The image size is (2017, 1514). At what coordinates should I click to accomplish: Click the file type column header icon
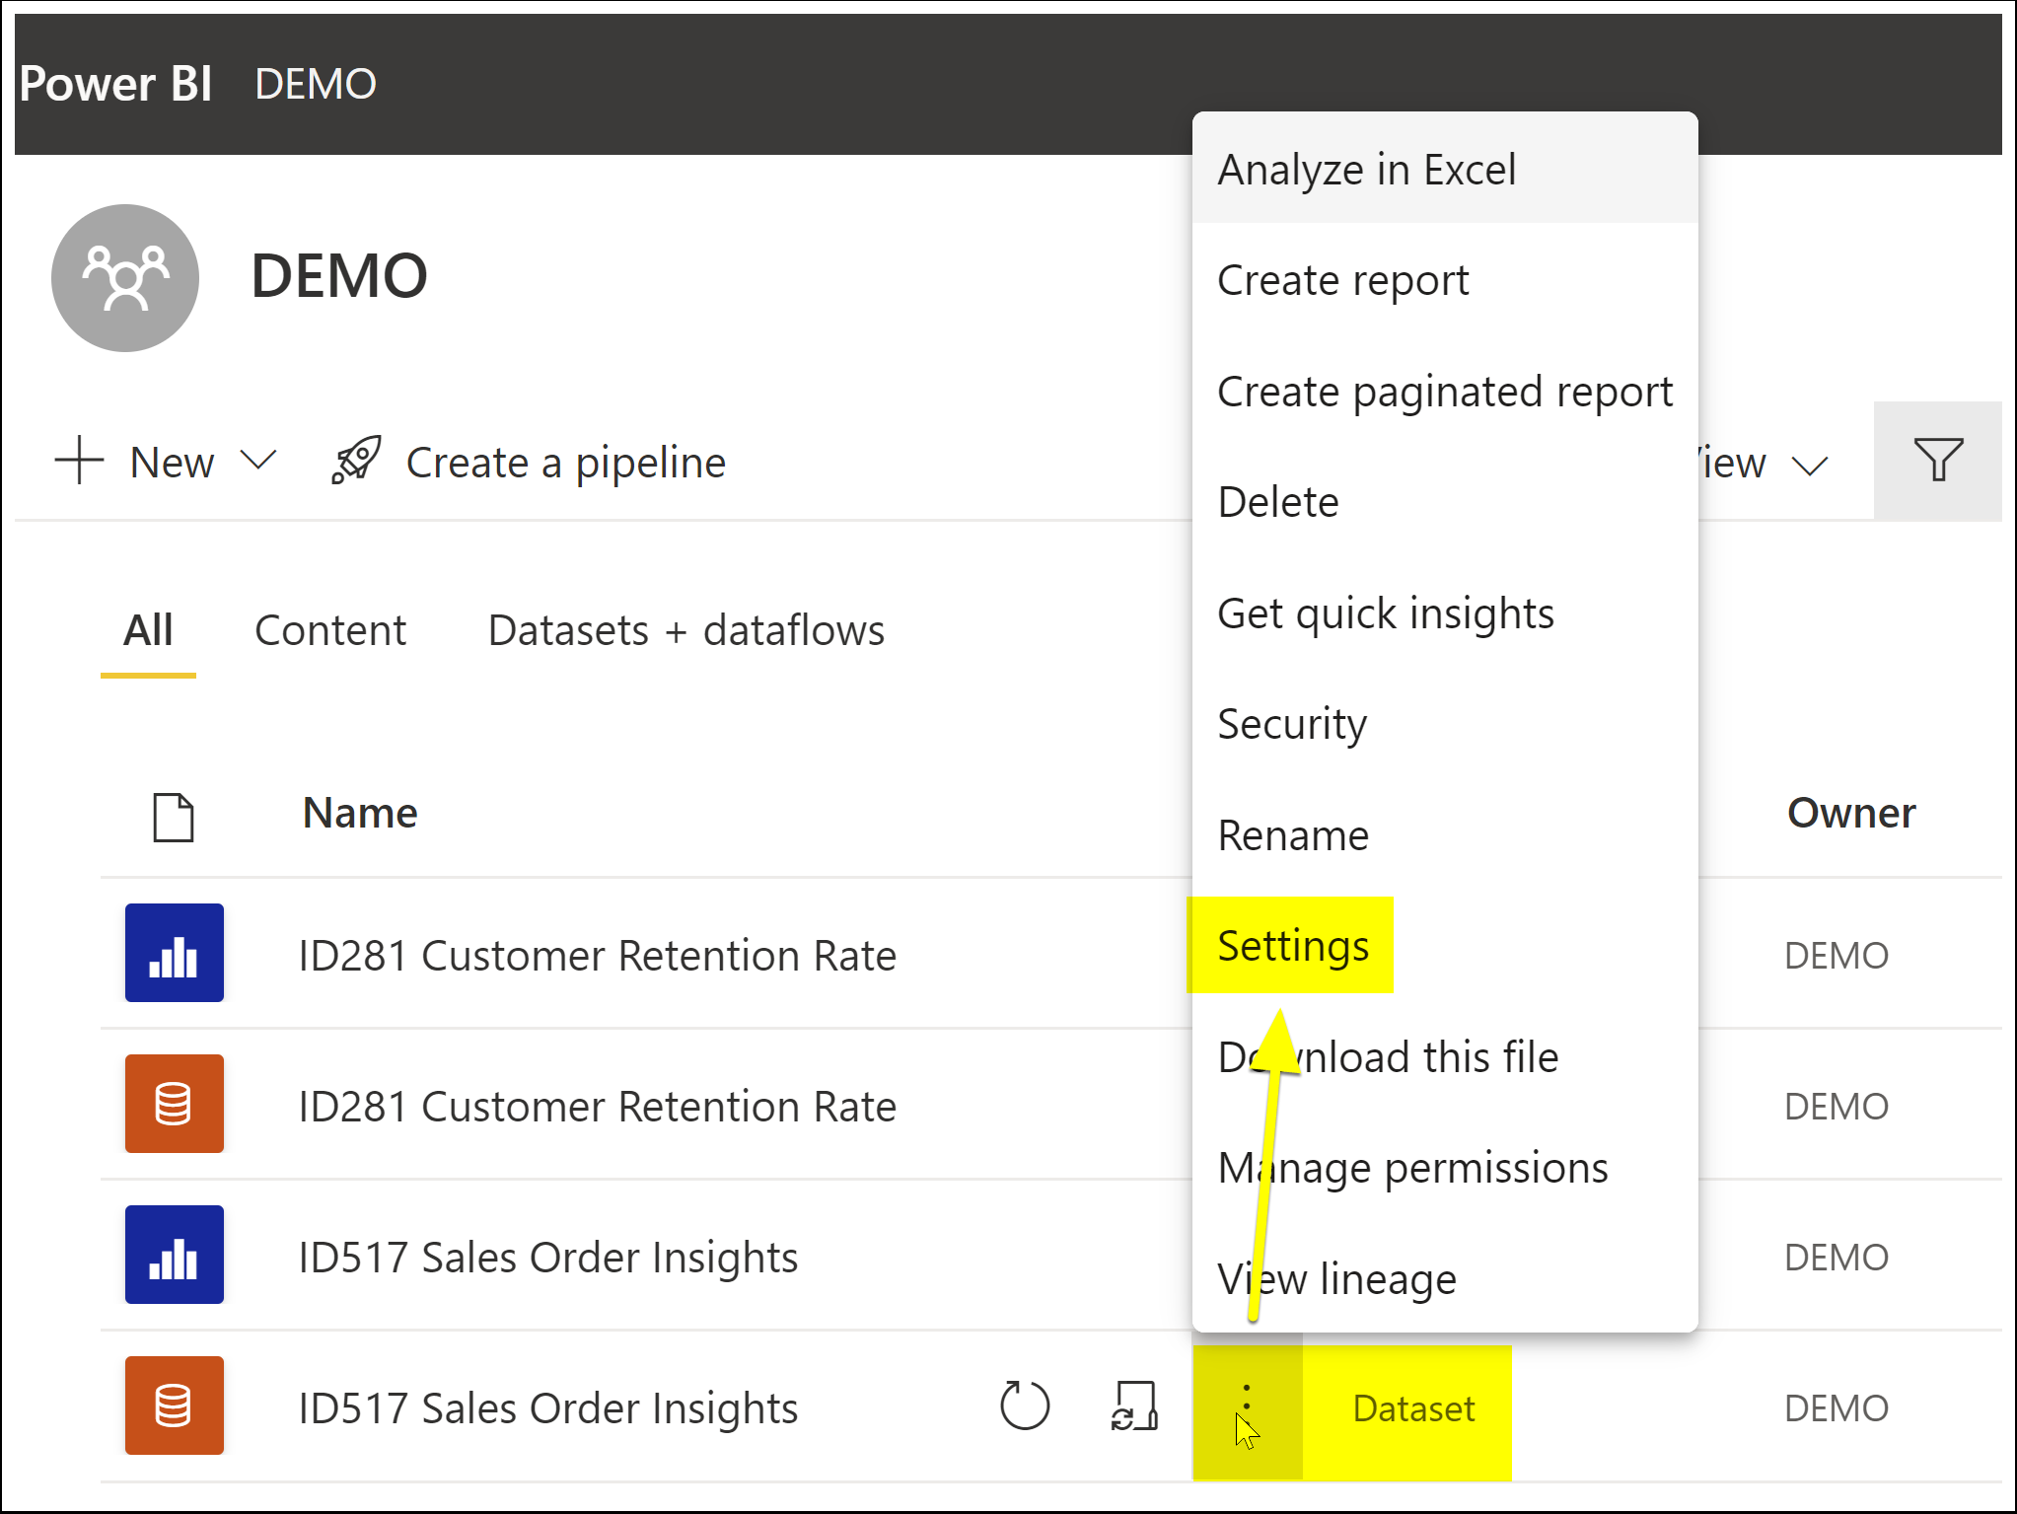coord(174,817)
